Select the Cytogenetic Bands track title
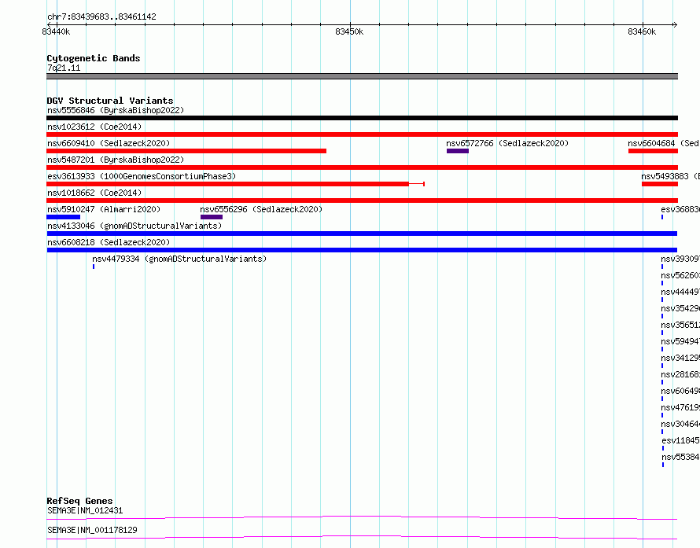The height and width of the screenshot is (548, 700). 94,58
